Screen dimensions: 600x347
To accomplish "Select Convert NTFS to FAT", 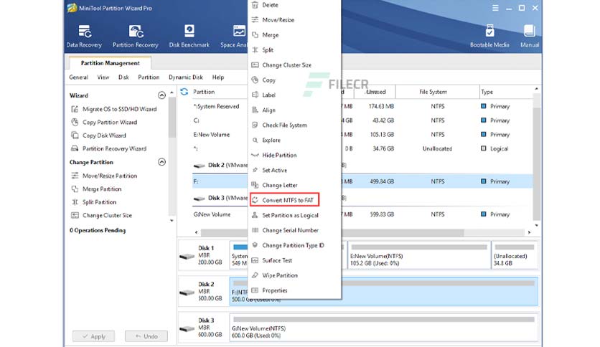I will pos(284,200).
